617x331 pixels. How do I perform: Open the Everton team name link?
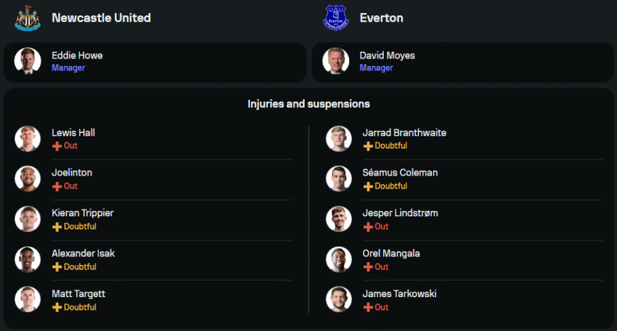381,18
